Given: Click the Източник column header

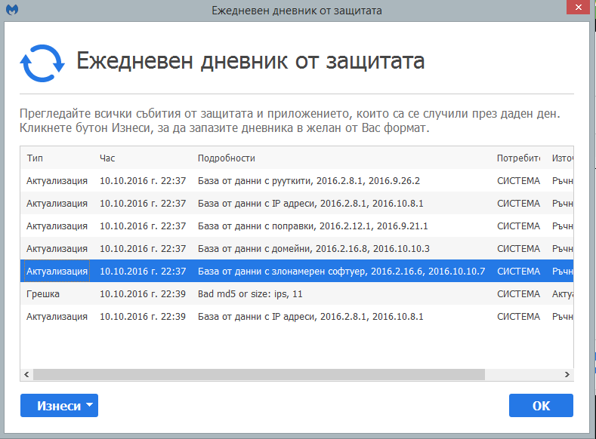Looking at the screenshot, I should point(562,158).
